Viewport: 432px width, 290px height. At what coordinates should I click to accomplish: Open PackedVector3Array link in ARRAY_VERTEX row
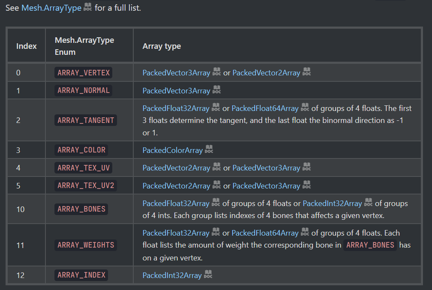176,73
